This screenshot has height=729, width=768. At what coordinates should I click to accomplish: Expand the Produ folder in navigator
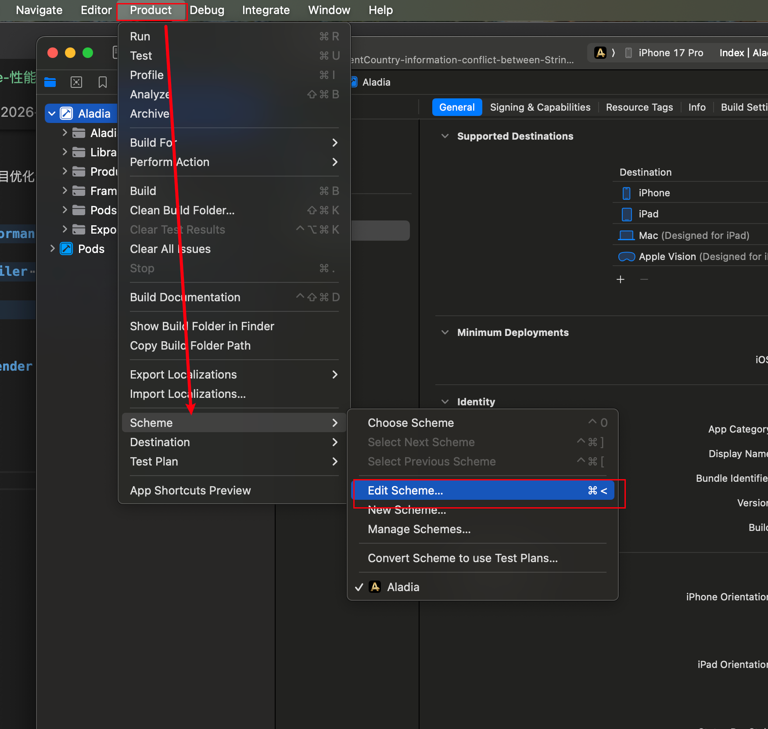click(x=65, y=171)
